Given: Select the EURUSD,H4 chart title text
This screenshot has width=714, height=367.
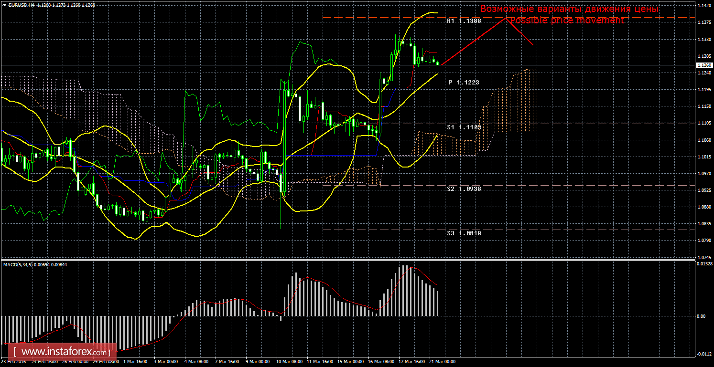Looking at the screenshot, I should (21, 5).
